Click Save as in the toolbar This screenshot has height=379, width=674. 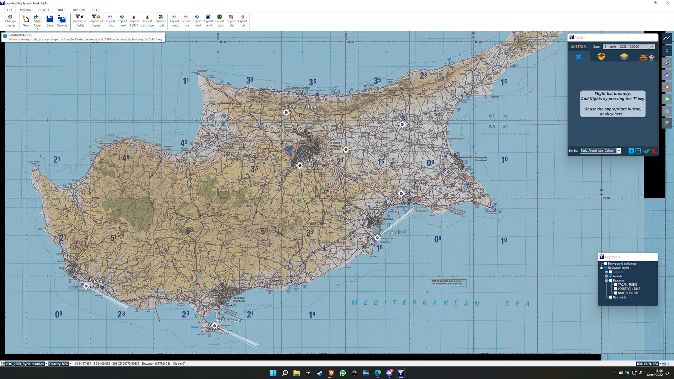[62, 20]
